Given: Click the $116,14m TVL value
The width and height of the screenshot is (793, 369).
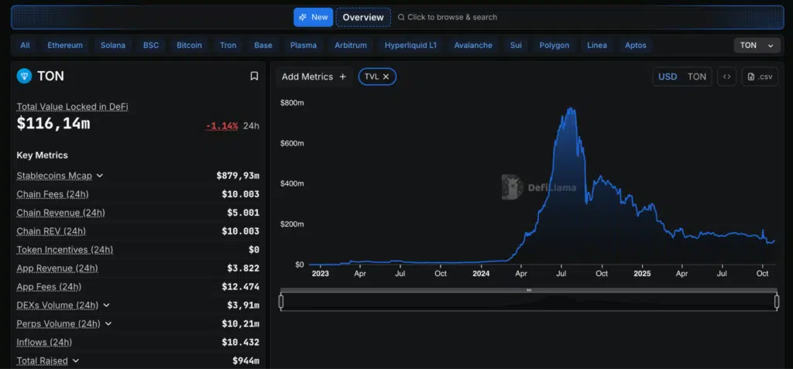Looking at the screenshot, I should 53,123.
